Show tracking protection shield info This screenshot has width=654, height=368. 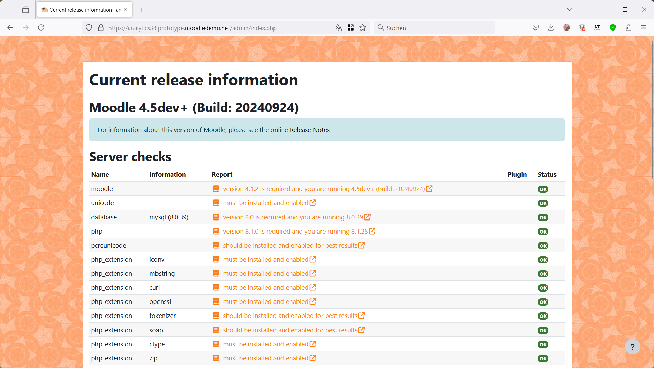89,28
